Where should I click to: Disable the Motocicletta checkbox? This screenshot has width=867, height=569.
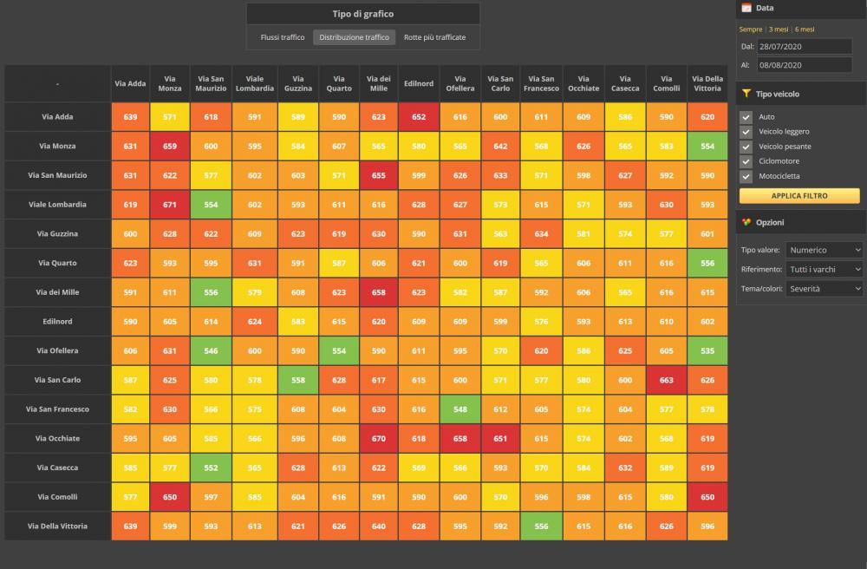(746, 176)
